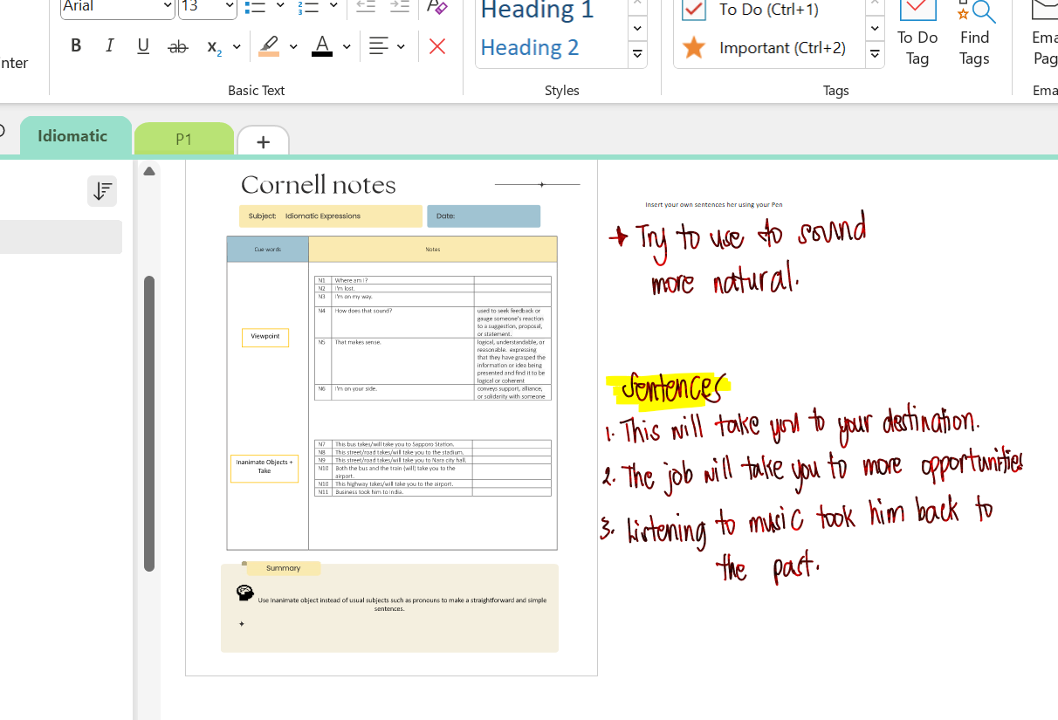Increase the indent level
The image size is (1058, 720).
coord(400,7)
